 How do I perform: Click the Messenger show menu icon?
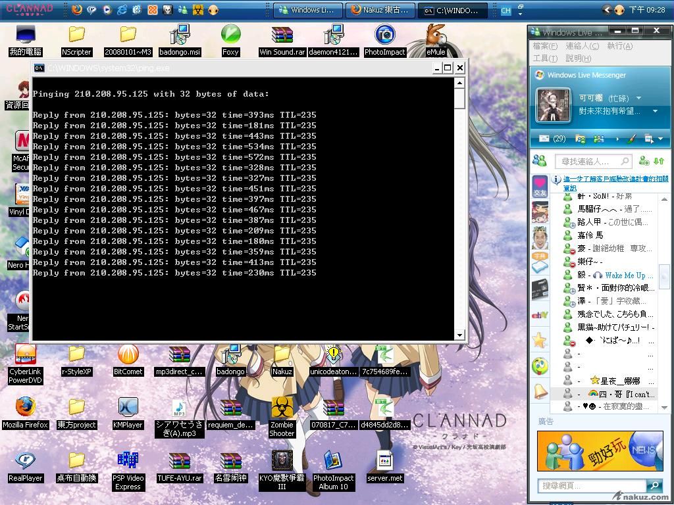pos(648,139)
